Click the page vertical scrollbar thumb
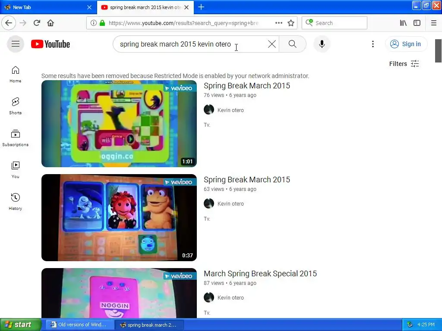 [x=438, y=51]
